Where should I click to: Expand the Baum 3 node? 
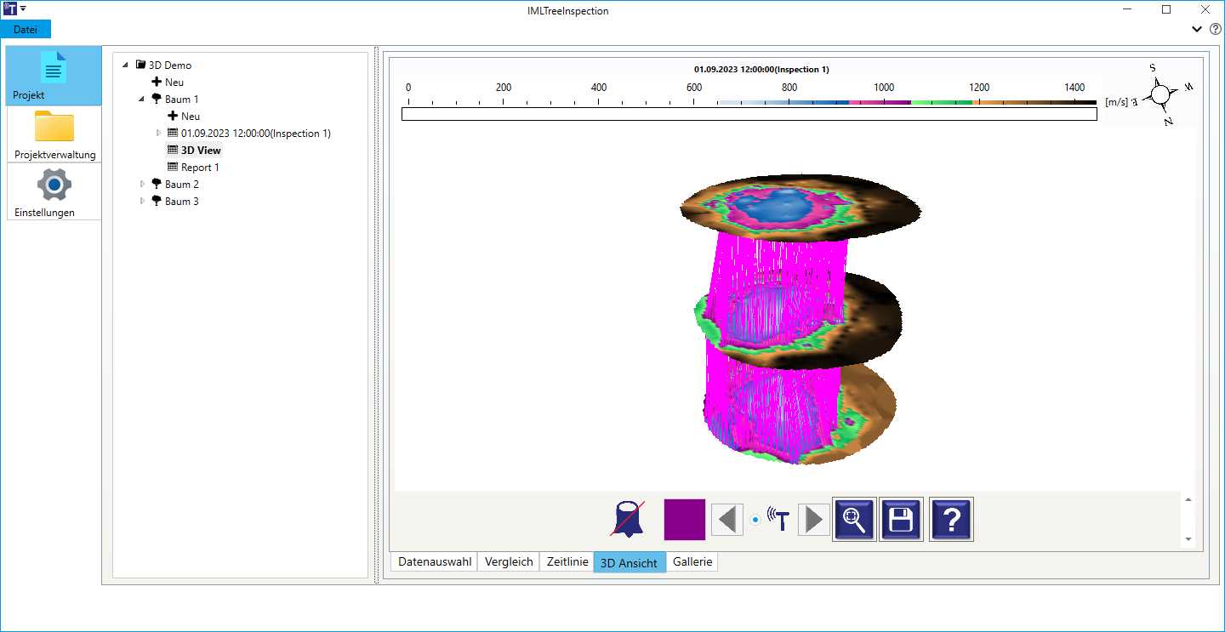tap(143, 201)
